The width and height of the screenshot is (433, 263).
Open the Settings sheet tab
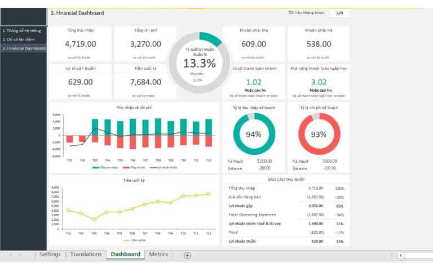click(x=50, y=254)
